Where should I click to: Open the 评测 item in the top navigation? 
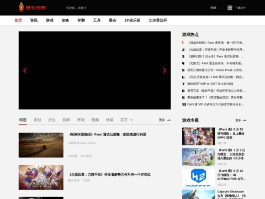click(81, 20)
